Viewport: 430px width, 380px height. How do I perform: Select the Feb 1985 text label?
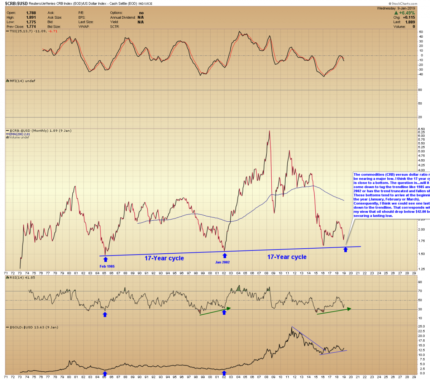coord(107,266)
